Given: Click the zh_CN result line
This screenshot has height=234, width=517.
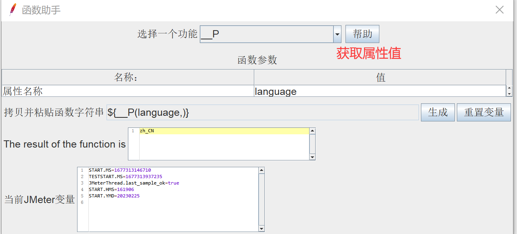Looking at the screenshot, I should pyautogui.click(x=224, y=131).
